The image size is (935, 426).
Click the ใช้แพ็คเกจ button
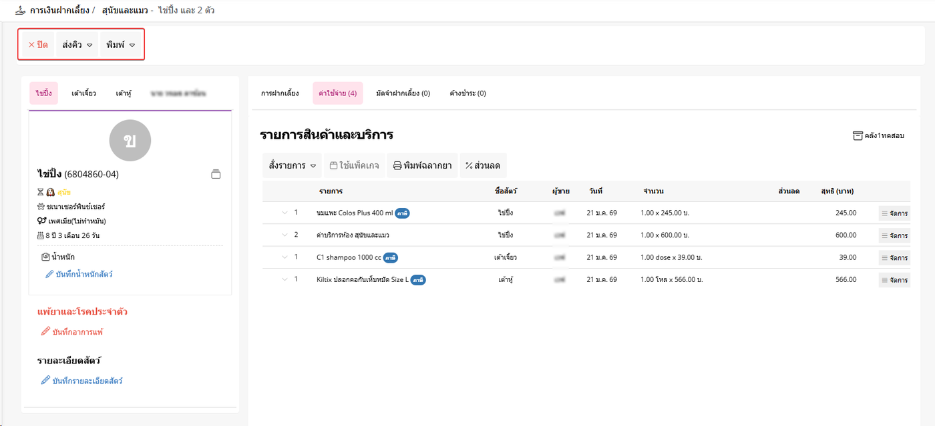[x=354, y=165]
